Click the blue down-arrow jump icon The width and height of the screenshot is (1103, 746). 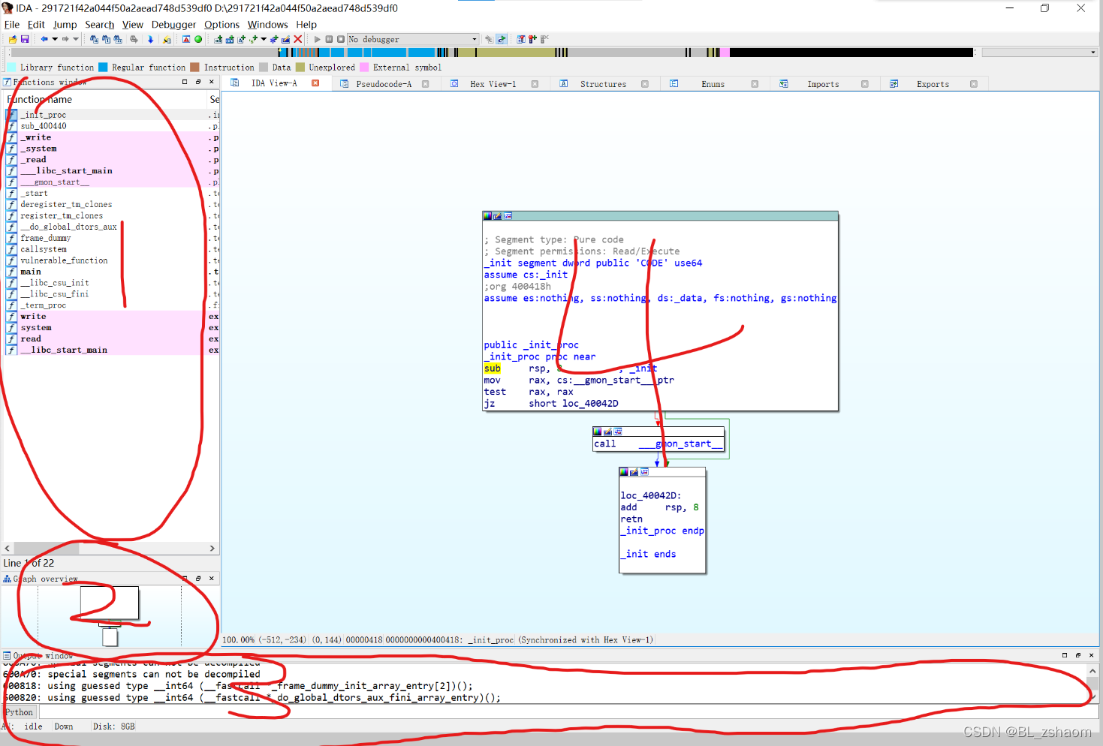coord(150,39)
